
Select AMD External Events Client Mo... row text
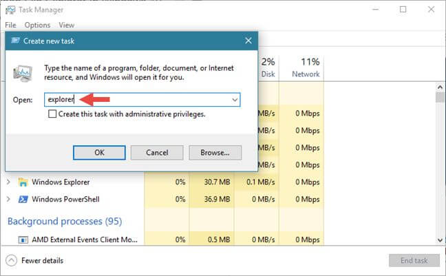tap(85, 240)
